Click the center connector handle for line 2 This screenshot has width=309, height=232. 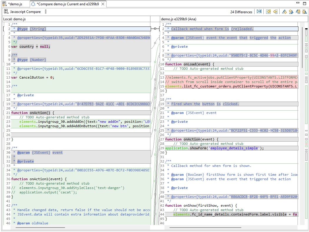click(155, 29)
